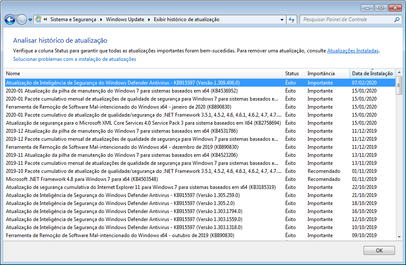
Task: Select Defender update Versão 1.305.259.0 row
Action: [200, 195]
